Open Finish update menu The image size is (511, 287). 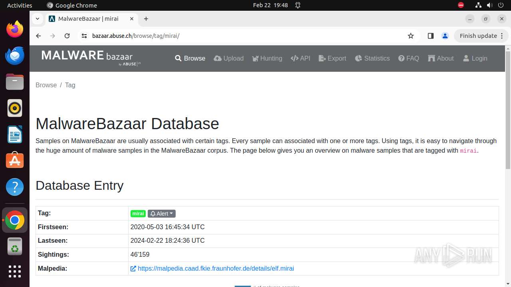pos(481,36)
